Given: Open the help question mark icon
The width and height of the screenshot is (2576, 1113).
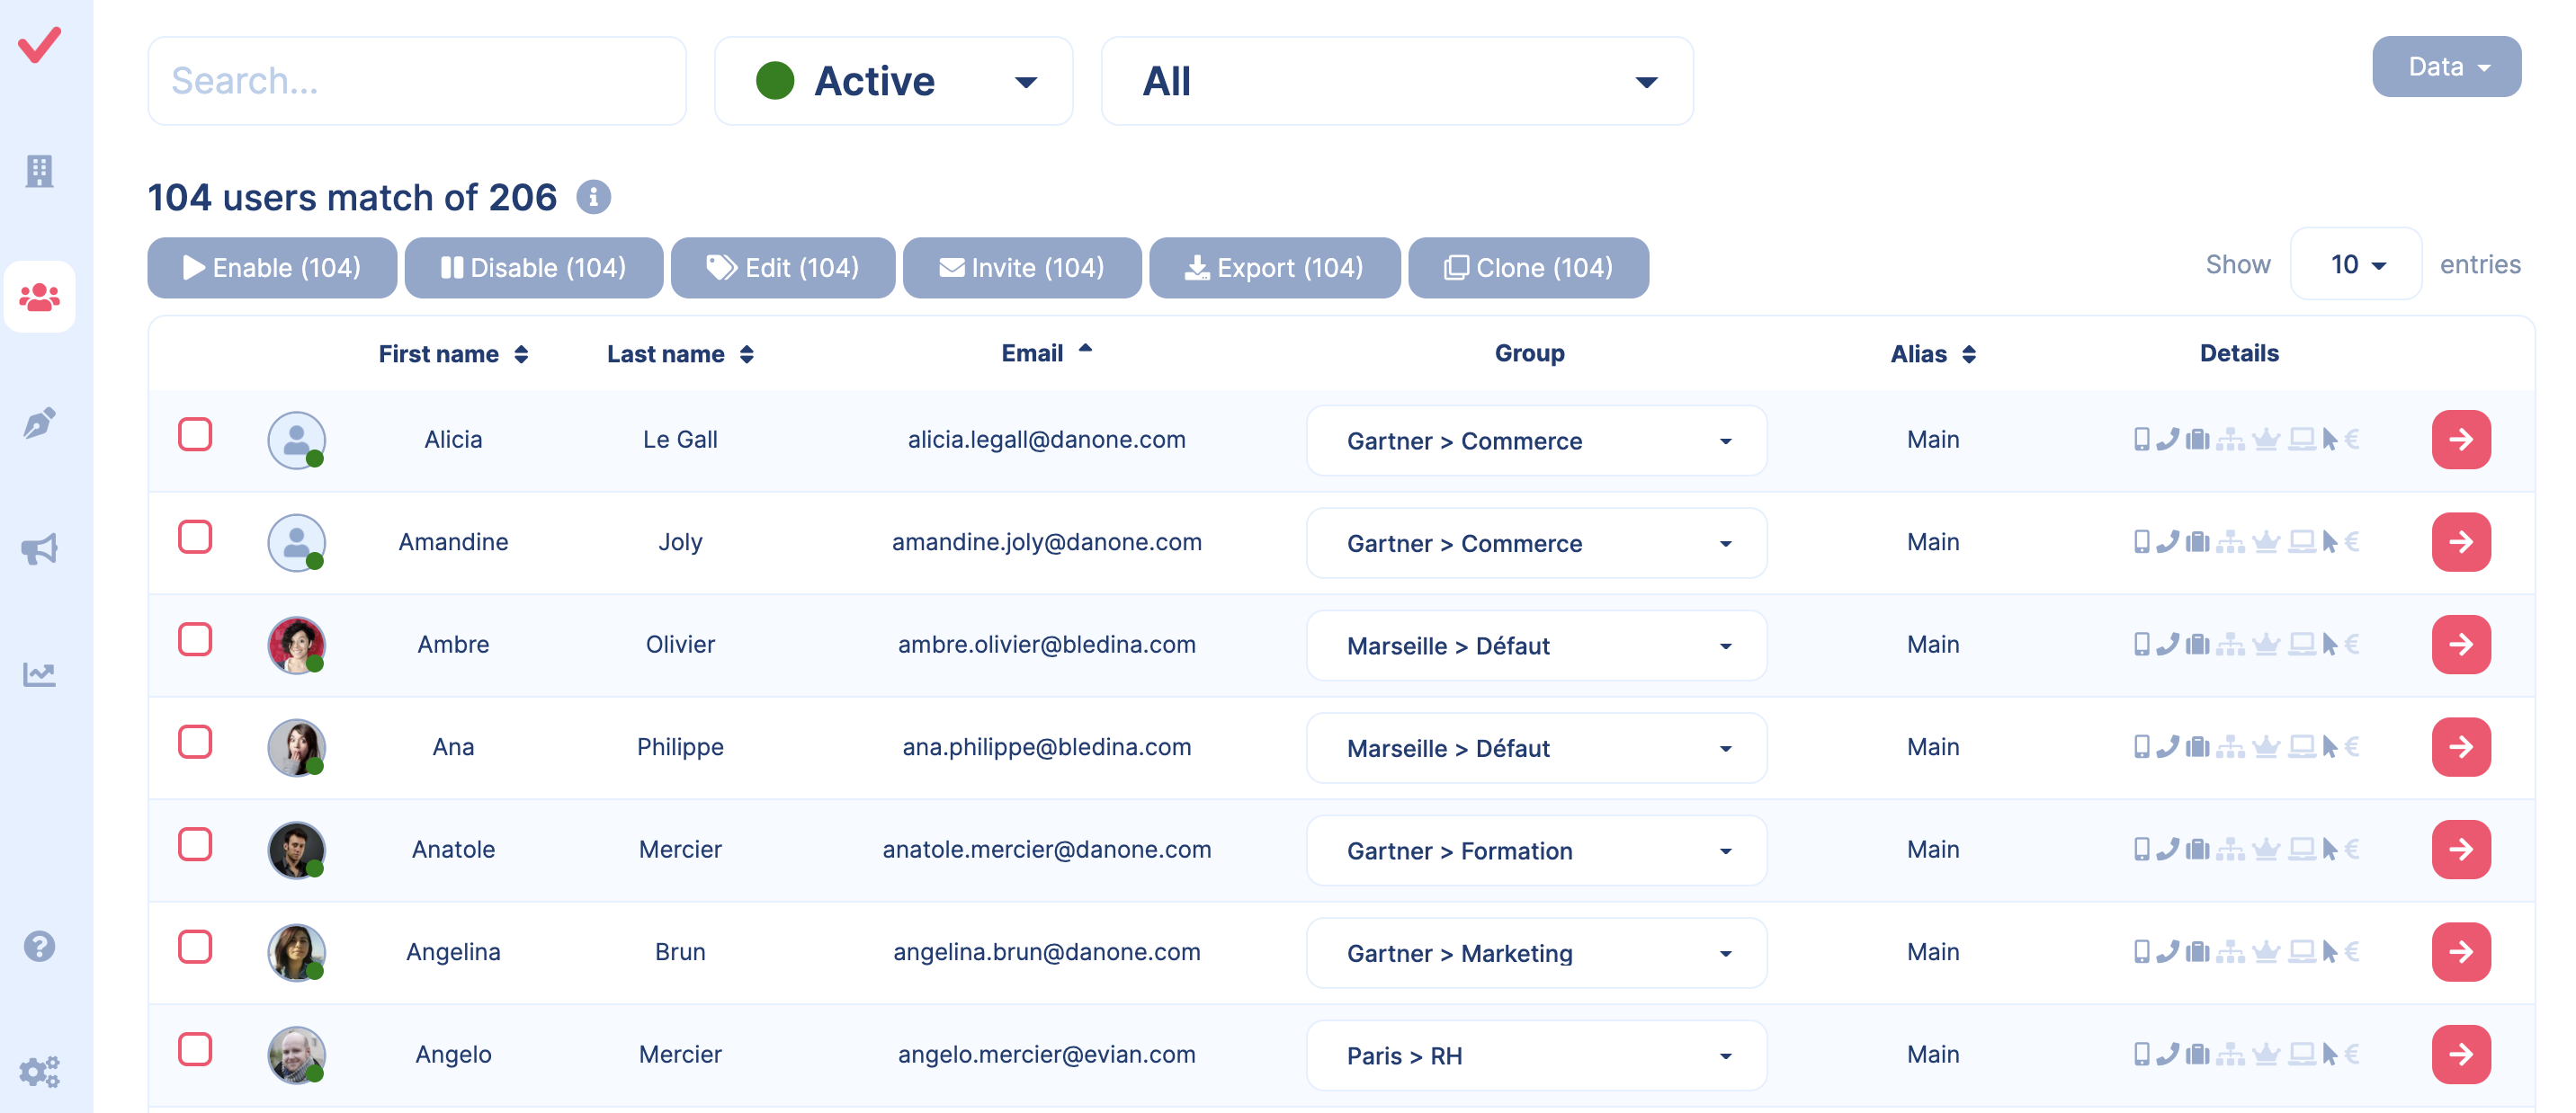Looking at the screenshot, I should pos(40,945).
